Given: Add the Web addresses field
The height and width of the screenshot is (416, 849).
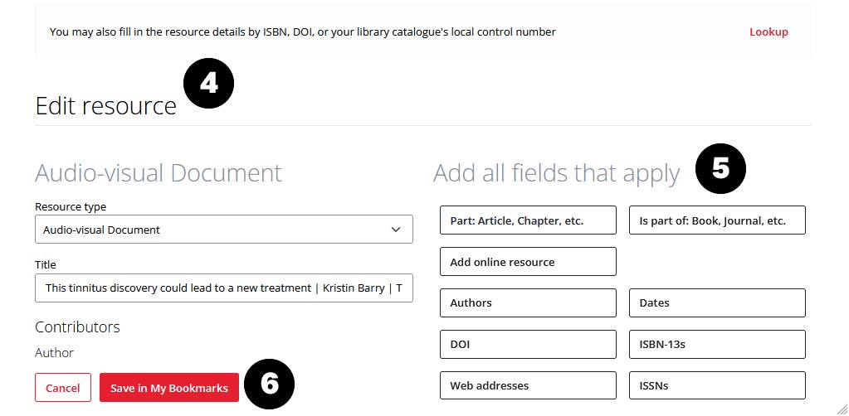Looking at the screenshot, I should [528, 385].
